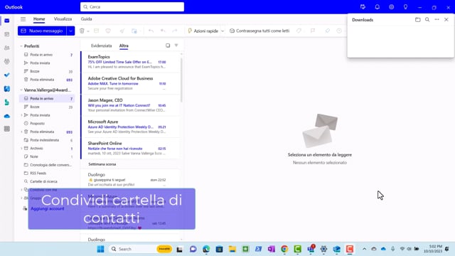Open the ExamTopics email
Image resolution: width=455 pixels, height=256 pixels.
tap(130, 62)
